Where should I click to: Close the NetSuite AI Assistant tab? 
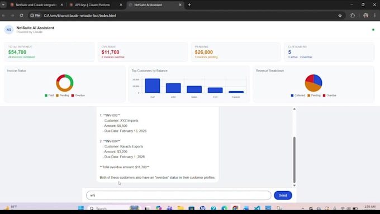(180, 5)
